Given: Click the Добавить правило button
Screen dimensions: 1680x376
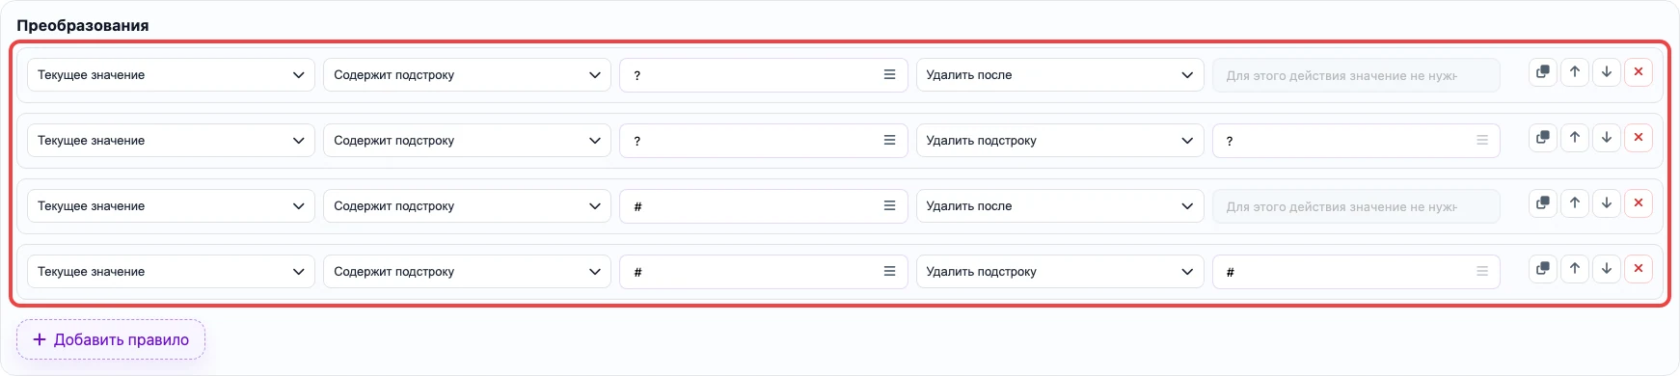Looking at the screenshot, I should (111, 339).
